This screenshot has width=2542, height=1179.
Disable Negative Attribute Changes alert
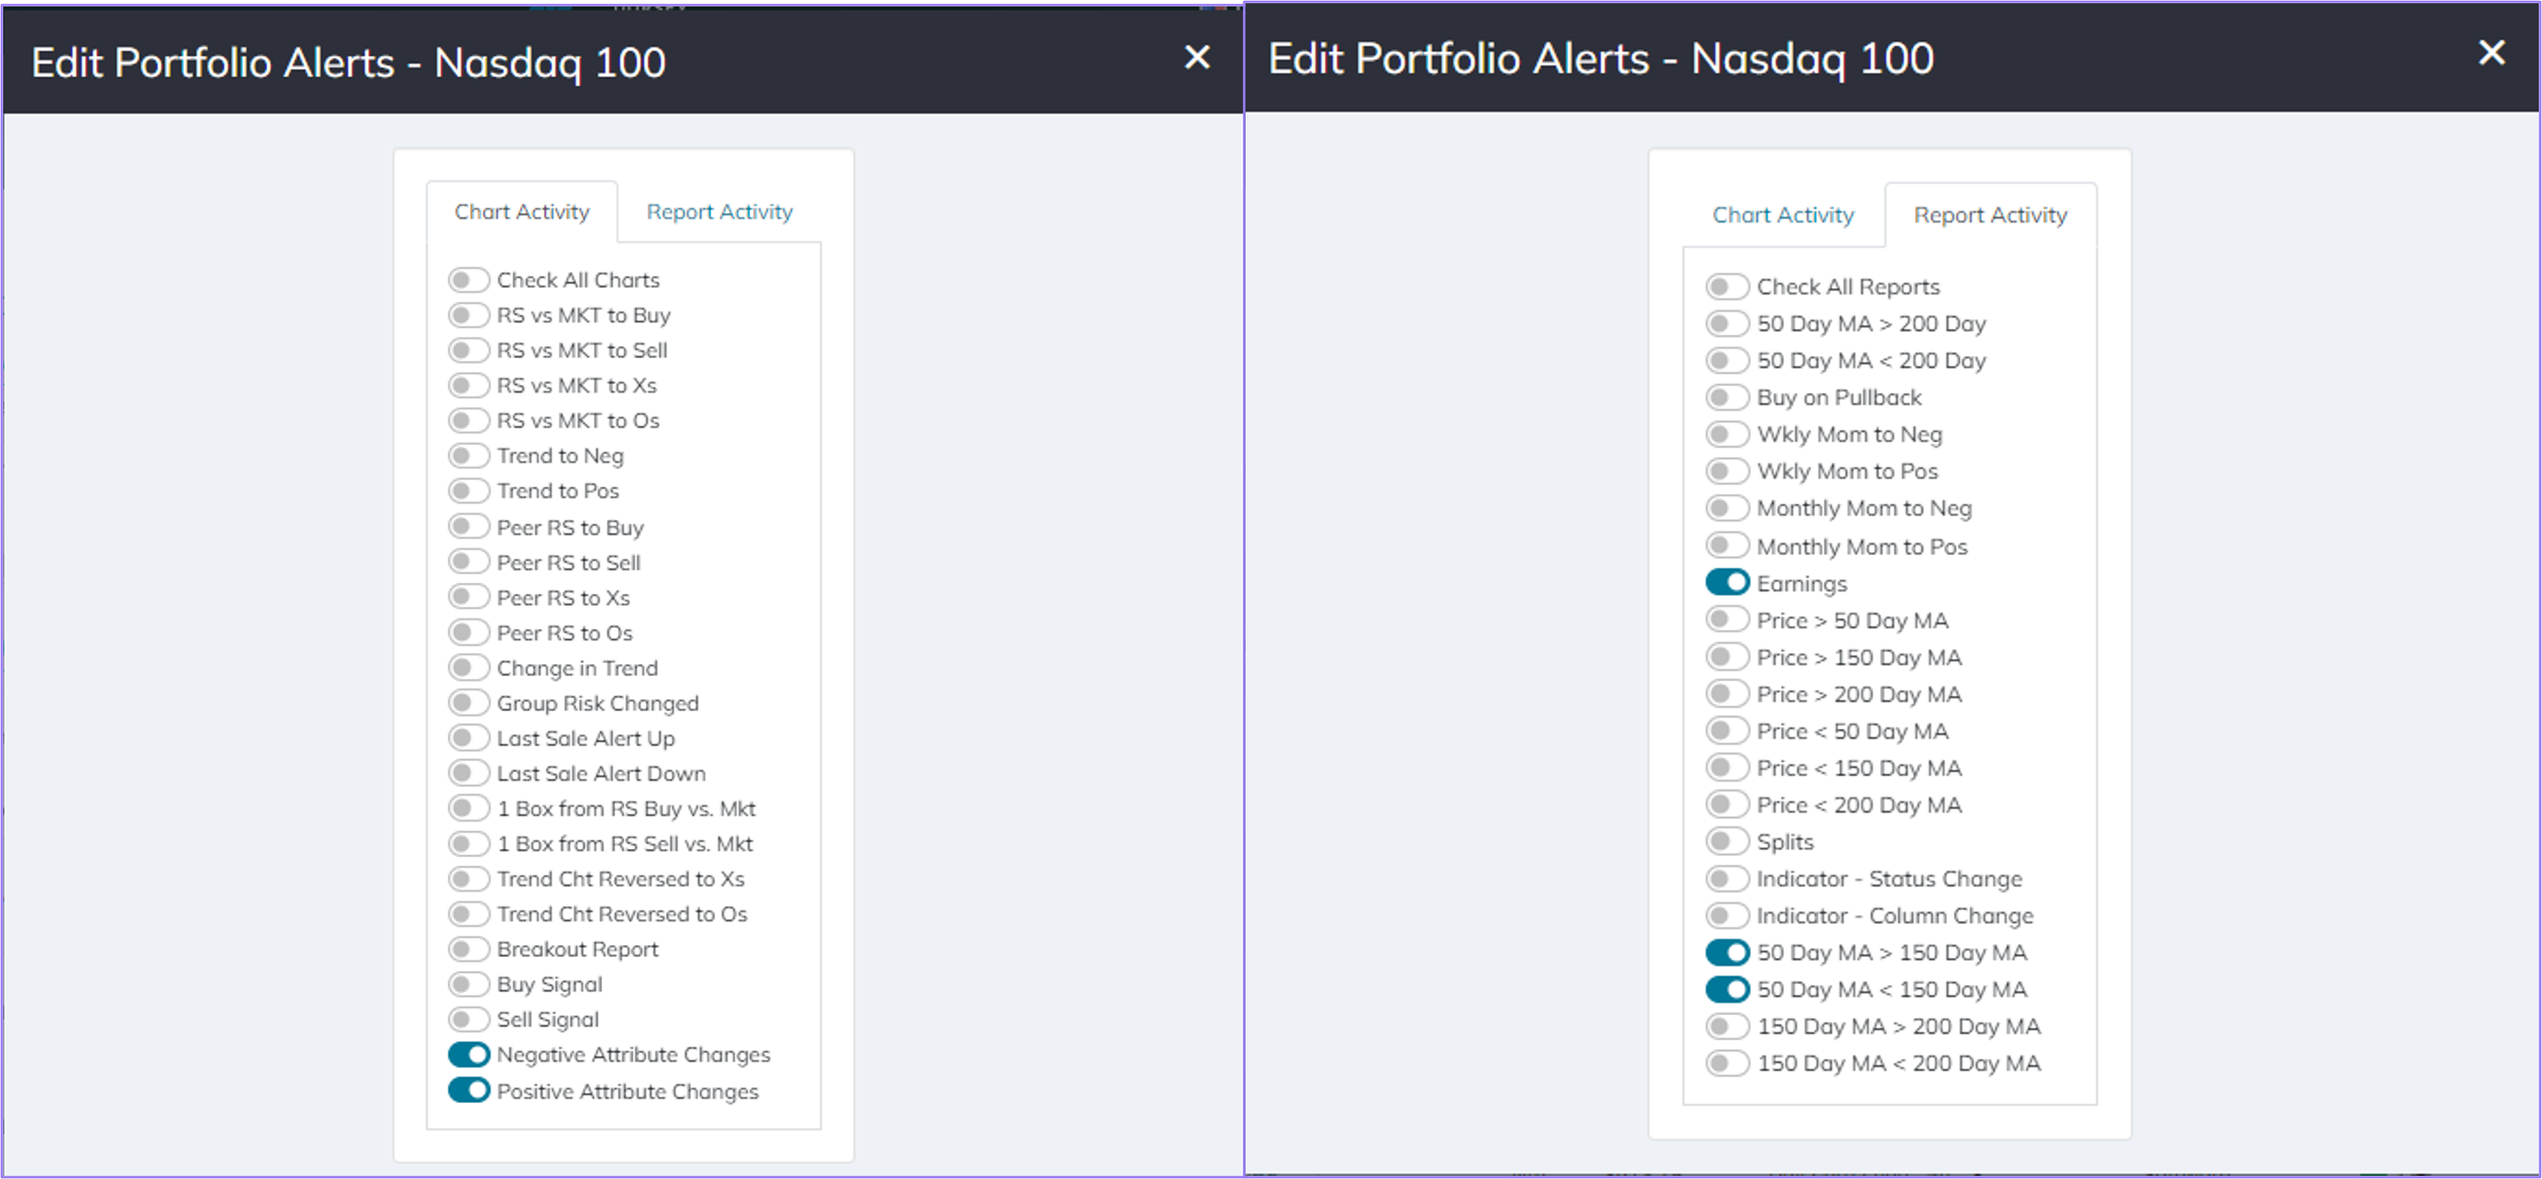tap(470, 1054)
